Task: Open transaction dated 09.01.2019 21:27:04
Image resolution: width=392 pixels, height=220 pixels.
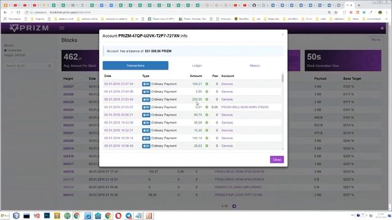Action: (119, 84)
